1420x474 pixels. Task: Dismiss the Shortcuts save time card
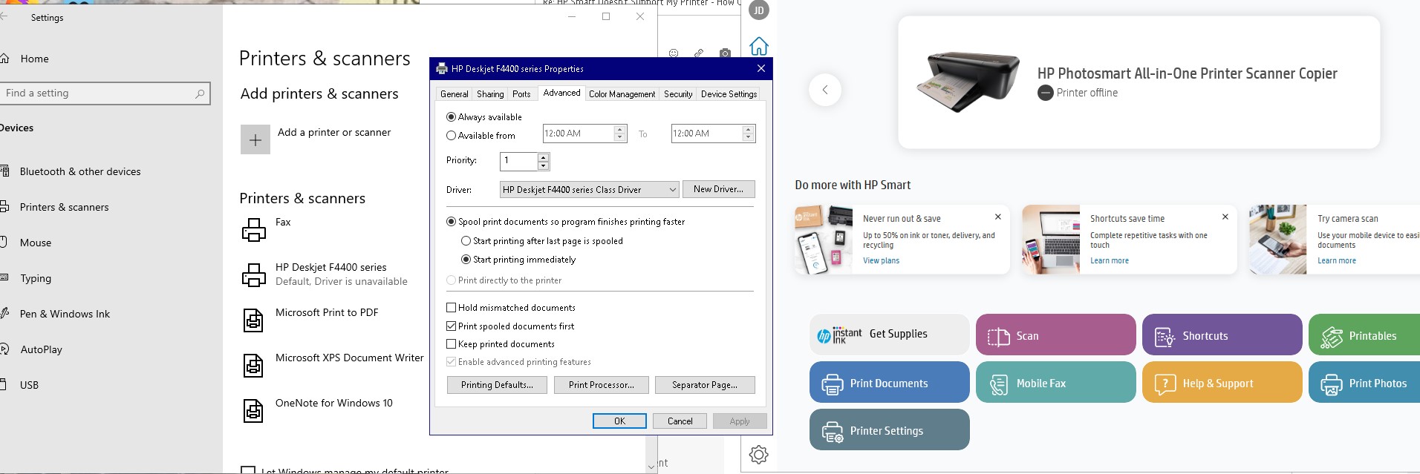[x=1225, y=217]
